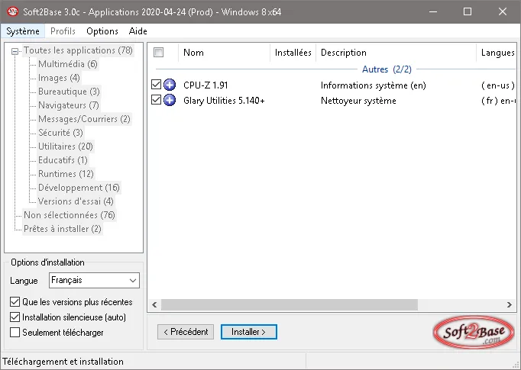Screen dimensions: 521x370
Task: Click the blue plus icon beside CPU-Z 1.91
Action: click(x=170, y=85)
